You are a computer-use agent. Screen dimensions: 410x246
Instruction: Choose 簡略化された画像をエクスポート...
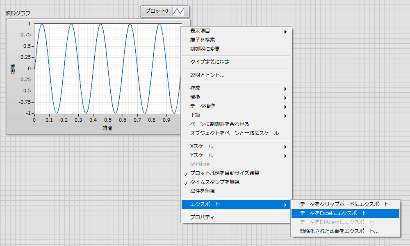click(345, 231)
